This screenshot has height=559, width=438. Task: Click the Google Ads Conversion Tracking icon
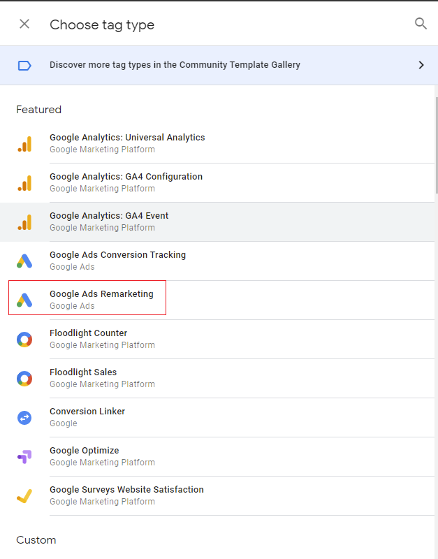tap(24, 261)
